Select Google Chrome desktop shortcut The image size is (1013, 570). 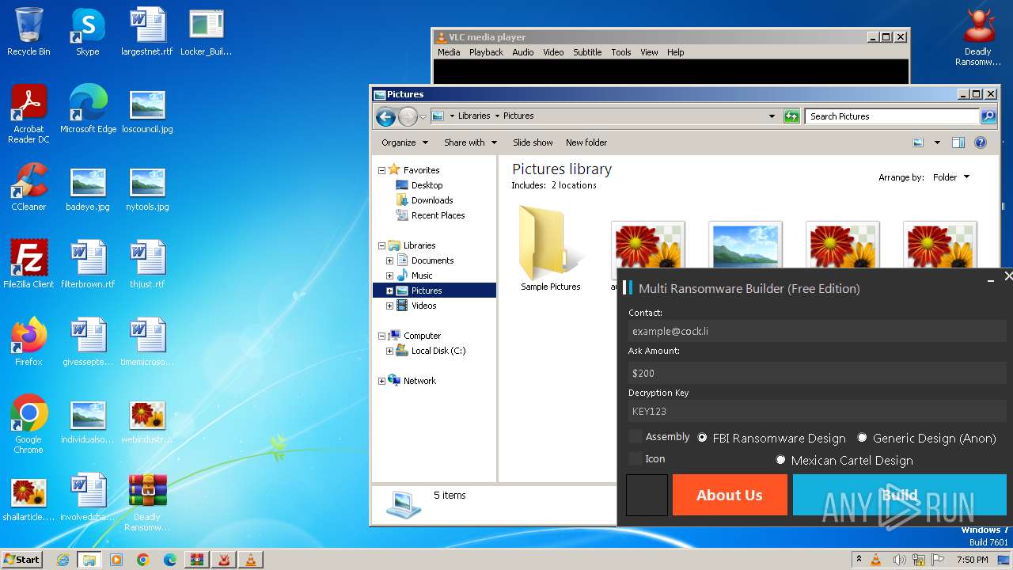pyautogui.click(x=28, y=424)
